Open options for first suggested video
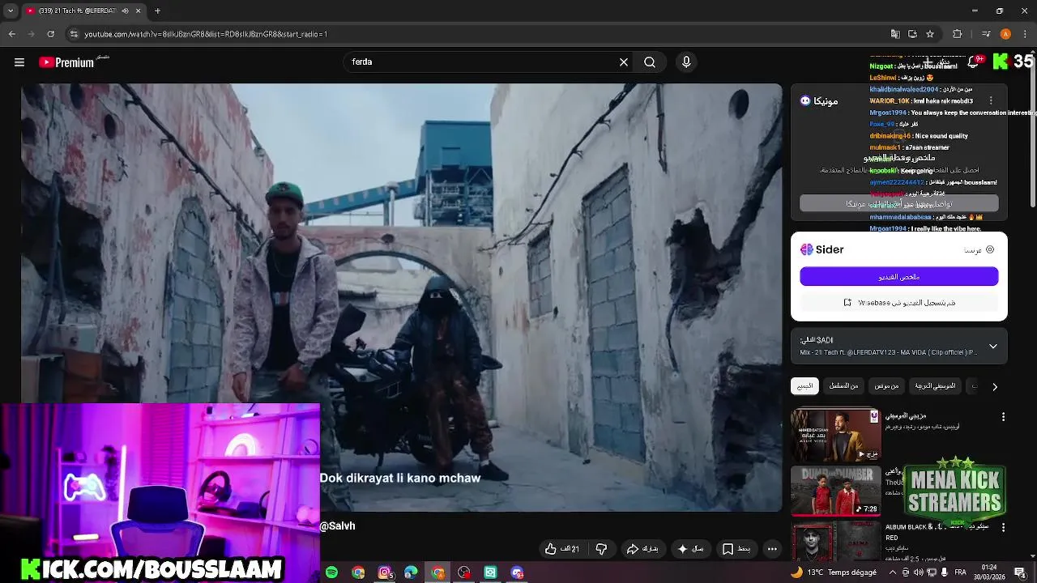Screen dimensions: 1037x583 [1003, 417]
